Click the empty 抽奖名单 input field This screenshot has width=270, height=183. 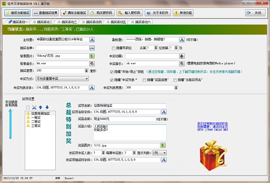(63, 48)
